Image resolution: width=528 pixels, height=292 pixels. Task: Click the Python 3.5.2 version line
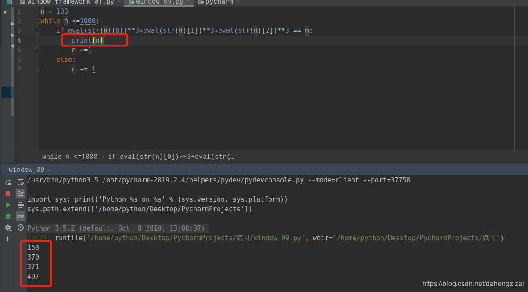point(116,228)
